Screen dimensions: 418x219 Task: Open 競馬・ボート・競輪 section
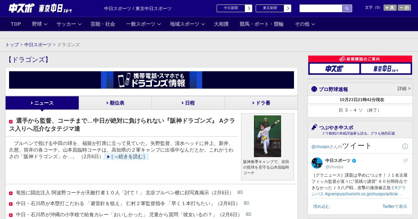click(x=262, y=24)
